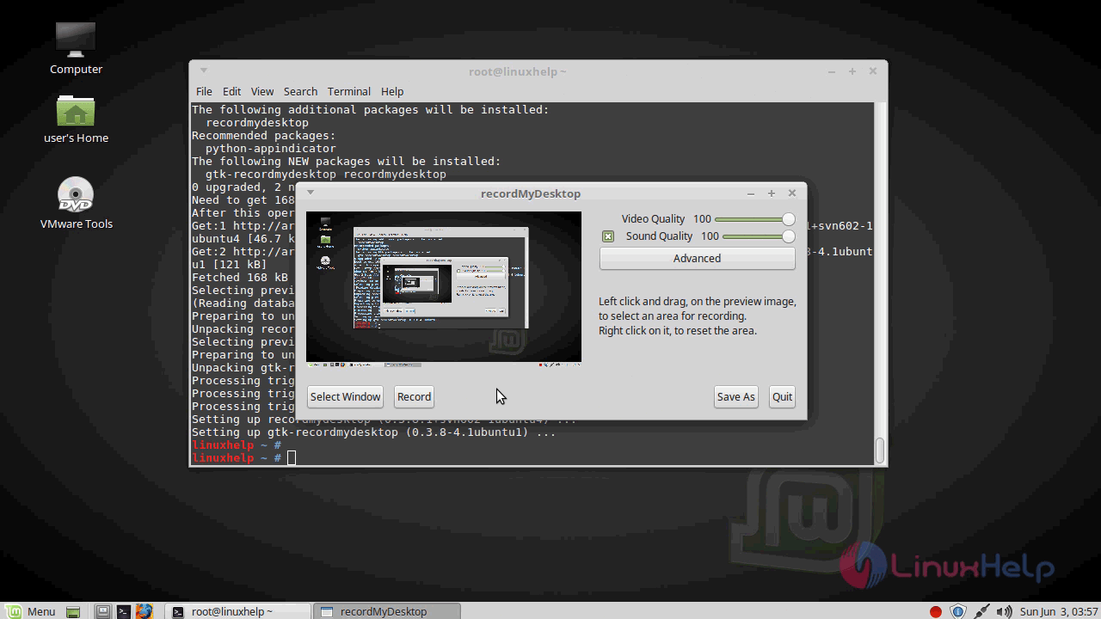Click the clock showing Sun Jun 3
1101x619 pixels.
(x=1059, y=612)
